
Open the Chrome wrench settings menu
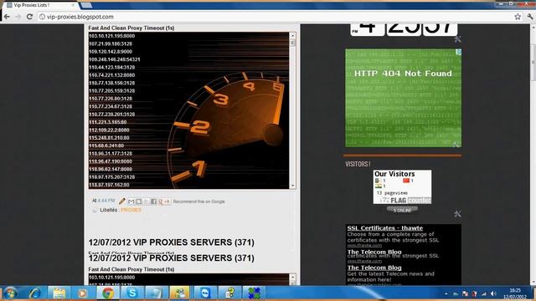click(530, 17)
